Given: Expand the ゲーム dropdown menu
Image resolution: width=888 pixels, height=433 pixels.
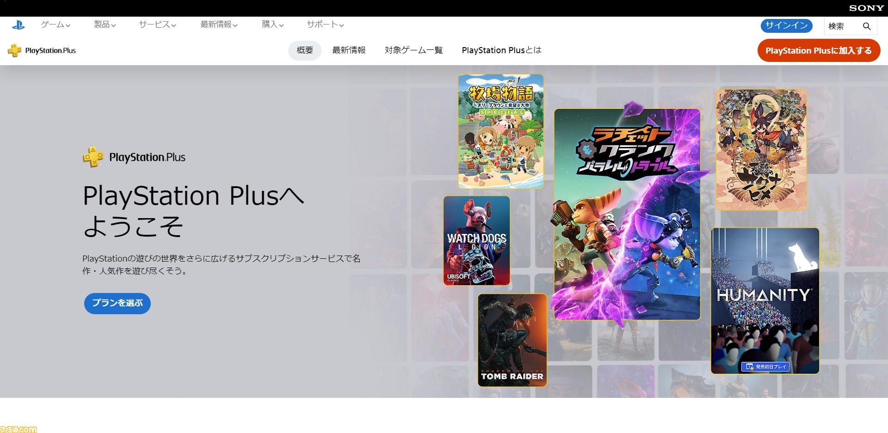Looking at the screenshot, I should (55, 24).
